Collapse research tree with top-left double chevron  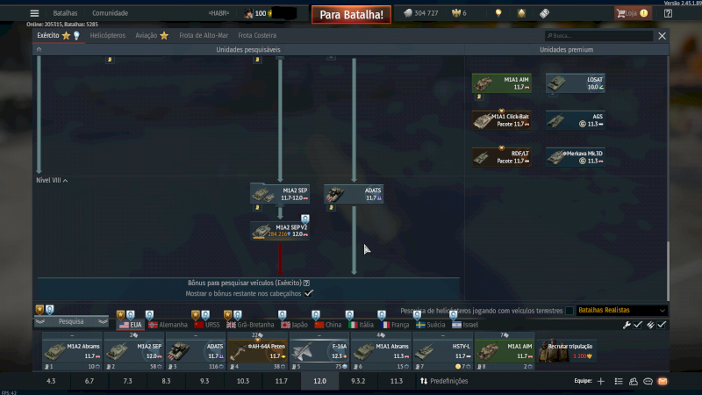coord(39,50)
